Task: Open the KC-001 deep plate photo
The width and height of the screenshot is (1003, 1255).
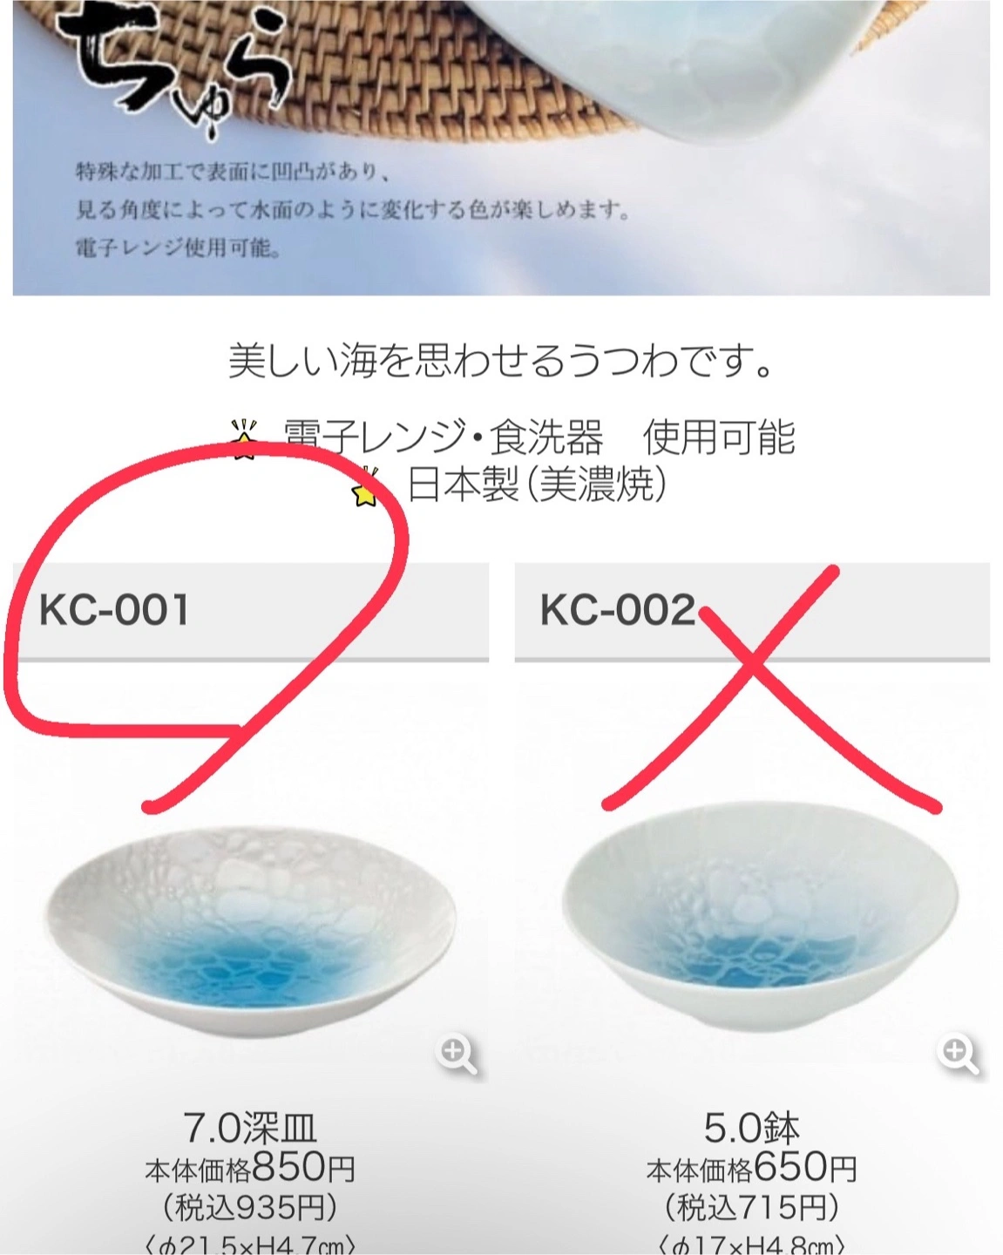Action: (x=250, y=925)
